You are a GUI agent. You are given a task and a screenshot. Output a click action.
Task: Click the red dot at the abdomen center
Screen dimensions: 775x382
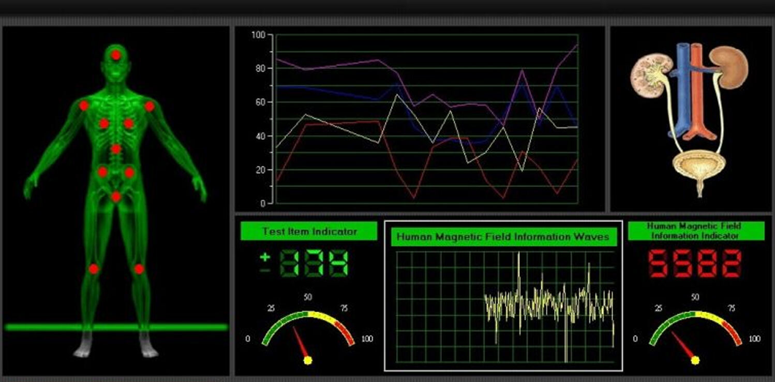(x=116, y=149)
